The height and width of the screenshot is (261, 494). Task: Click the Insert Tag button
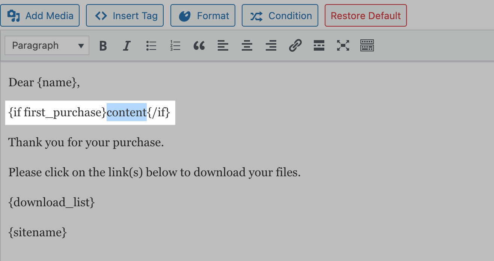click(125, 15)
